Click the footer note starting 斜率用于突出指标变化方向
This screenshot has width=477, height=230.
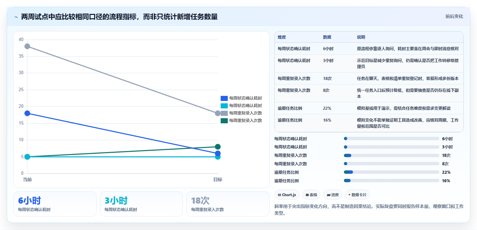point(369,210)
